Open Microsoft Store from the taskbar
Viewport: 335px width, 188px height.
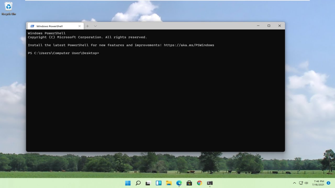pyautogui.click(x=189, y=183)
